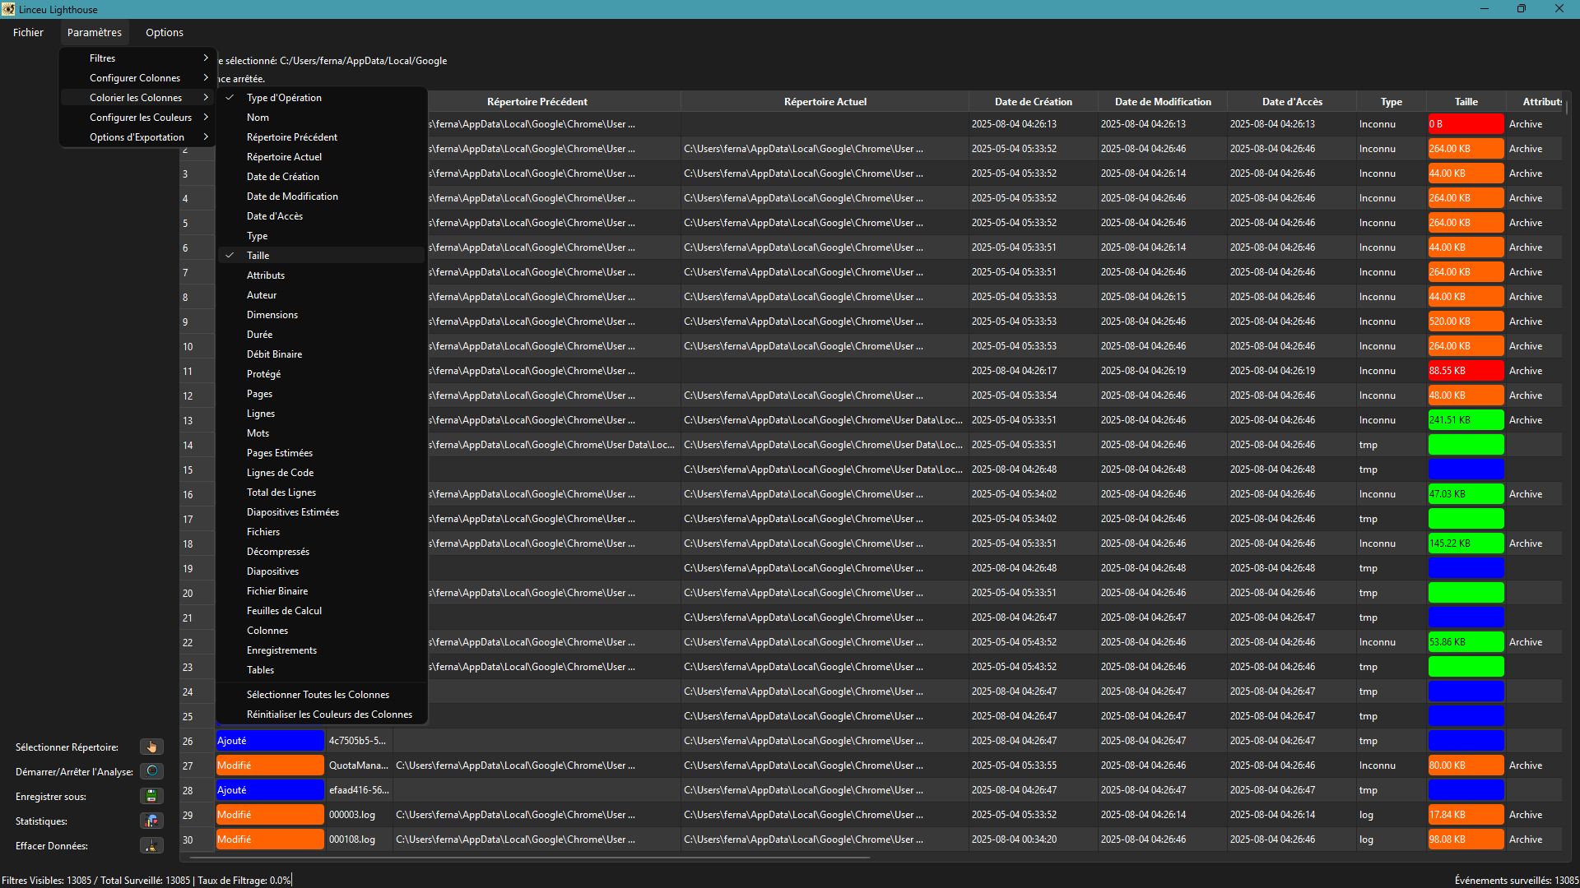Viewport: 1580px width, 888px height.
Task: Click the Démarrer/Arrêter l'Analyse magnifier icon
Action: click(151, 771)
